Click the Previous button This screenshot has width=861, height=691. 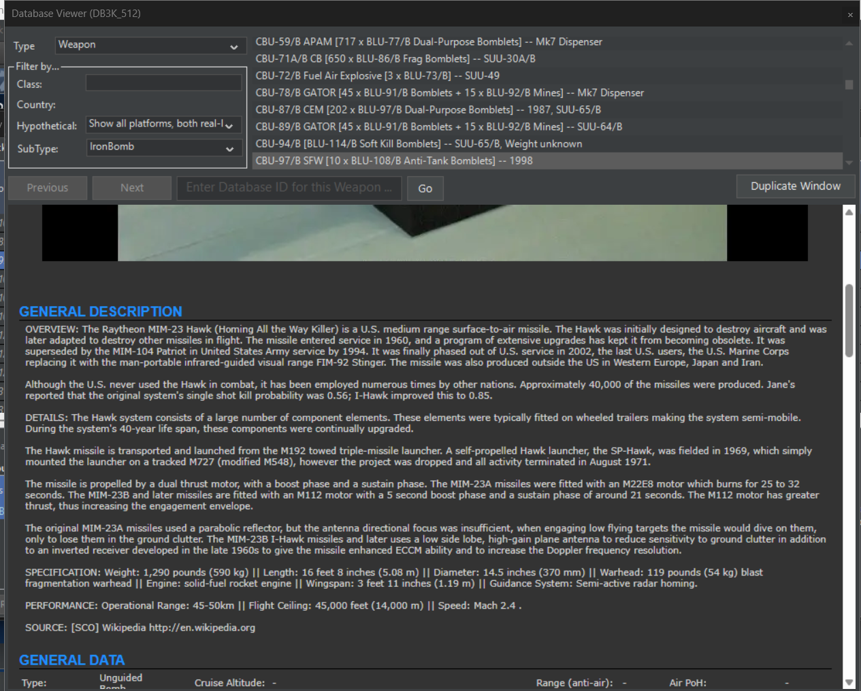pyautogui.click(x=48, y=188)
